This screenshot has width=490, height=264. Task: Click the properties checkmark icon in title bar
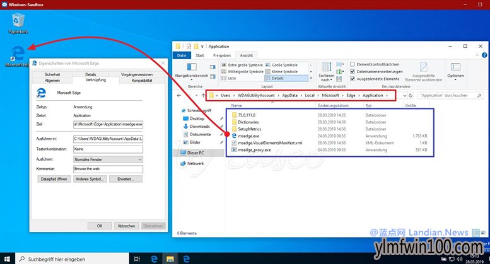[x=189, y=47]
